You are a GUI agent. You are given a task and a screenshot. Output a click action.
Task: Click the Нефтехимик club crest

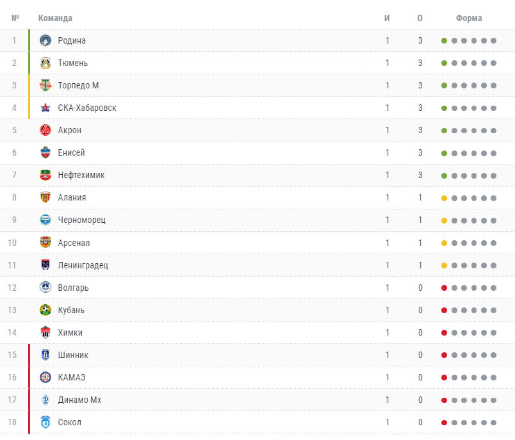(x=45, y=175)
